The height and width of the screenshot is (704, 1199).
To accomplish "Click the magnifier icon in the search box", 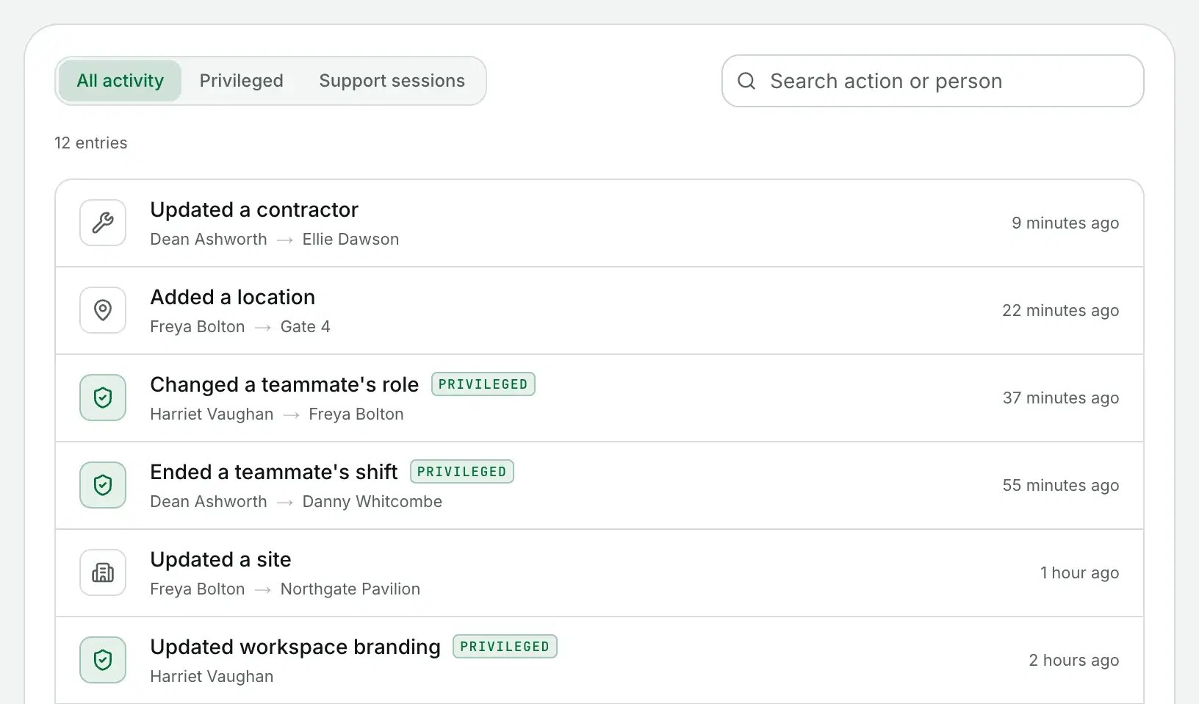I will pos(746,81).
